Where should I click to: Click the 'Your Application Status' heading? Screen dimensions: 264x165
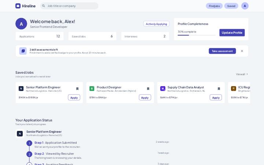pos(34,120)
